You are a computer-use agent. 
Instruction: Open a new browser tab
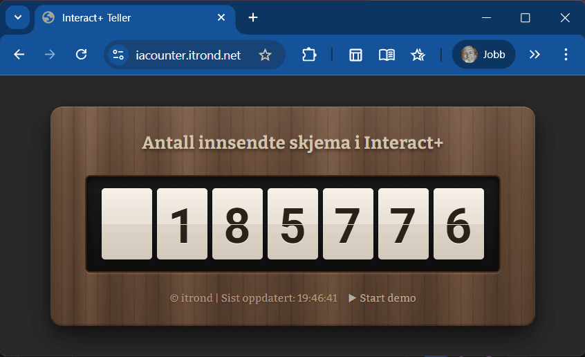[x=253, y=17]
